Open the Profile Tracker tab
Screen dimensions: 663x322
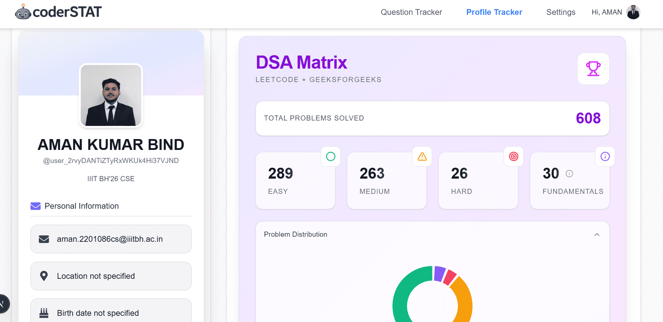pyautogui.click(x=494, y=12)
